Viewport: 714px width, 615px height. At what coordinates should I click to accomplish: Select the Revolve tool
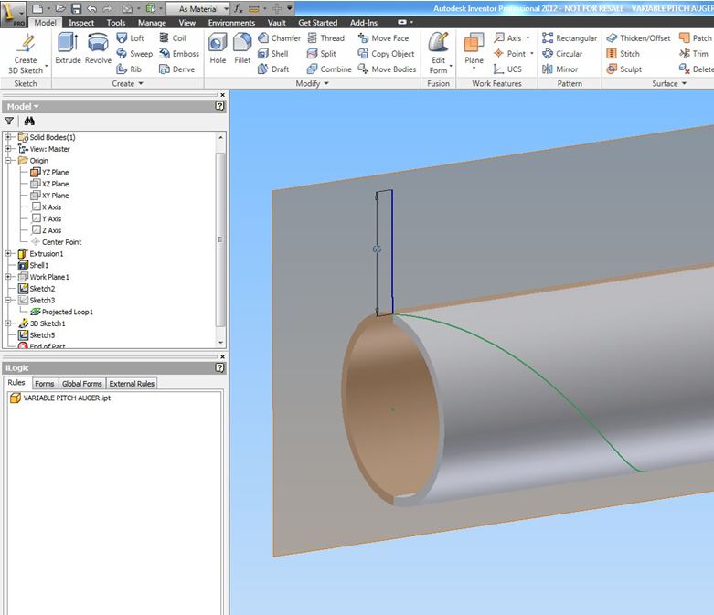(x=98, y=49)
